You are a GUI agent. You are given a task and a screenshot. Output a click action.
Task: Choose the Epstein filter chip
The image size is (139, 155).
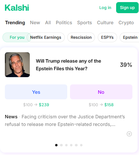[129, 37]
